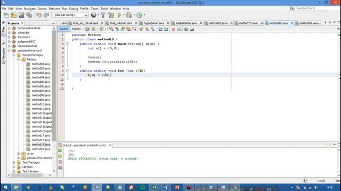Click the Shift Line Right icon

point(166,29)
